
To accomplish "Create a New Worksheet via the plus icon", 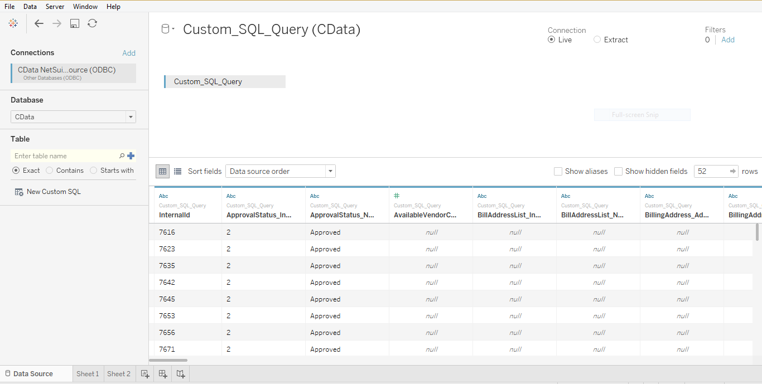I will click(x=144, y=373).
